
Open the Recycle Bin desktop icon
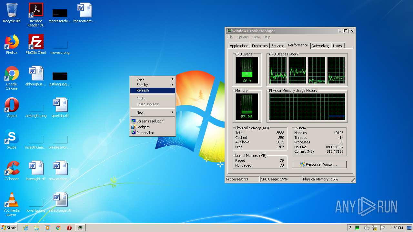point(12,13)
